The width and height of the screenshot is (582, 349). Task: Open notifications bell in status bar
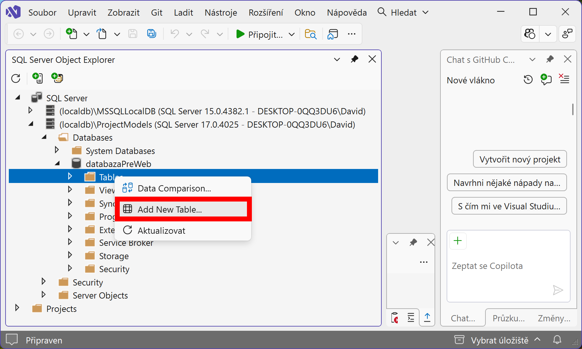[x=557, y=340]
